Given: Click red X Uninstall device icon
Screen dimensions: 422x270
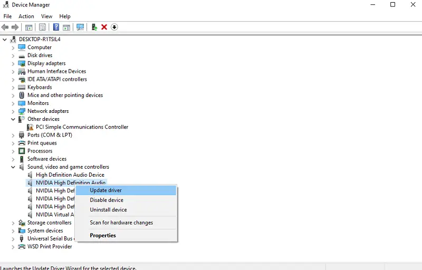Looking at the screenshot, I should click(104, 27).
